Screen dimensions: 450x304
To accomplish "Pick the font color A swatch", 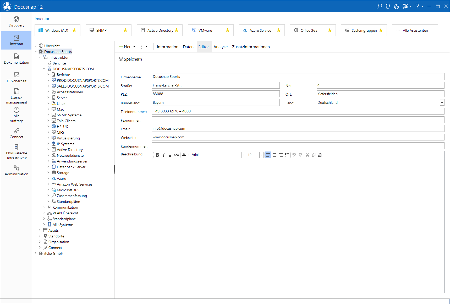I will tap(184, 155).
